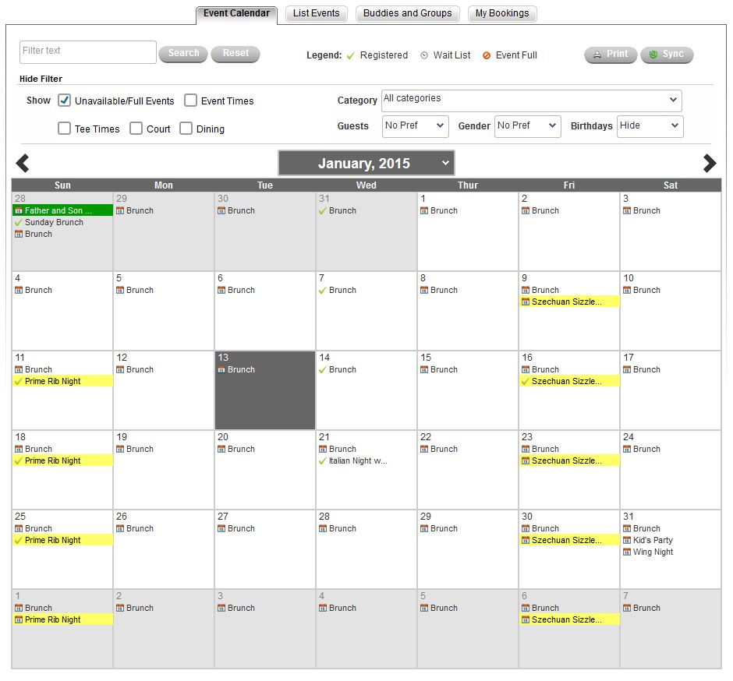
Task: Go to next month with right arrow
Action: 709,163
